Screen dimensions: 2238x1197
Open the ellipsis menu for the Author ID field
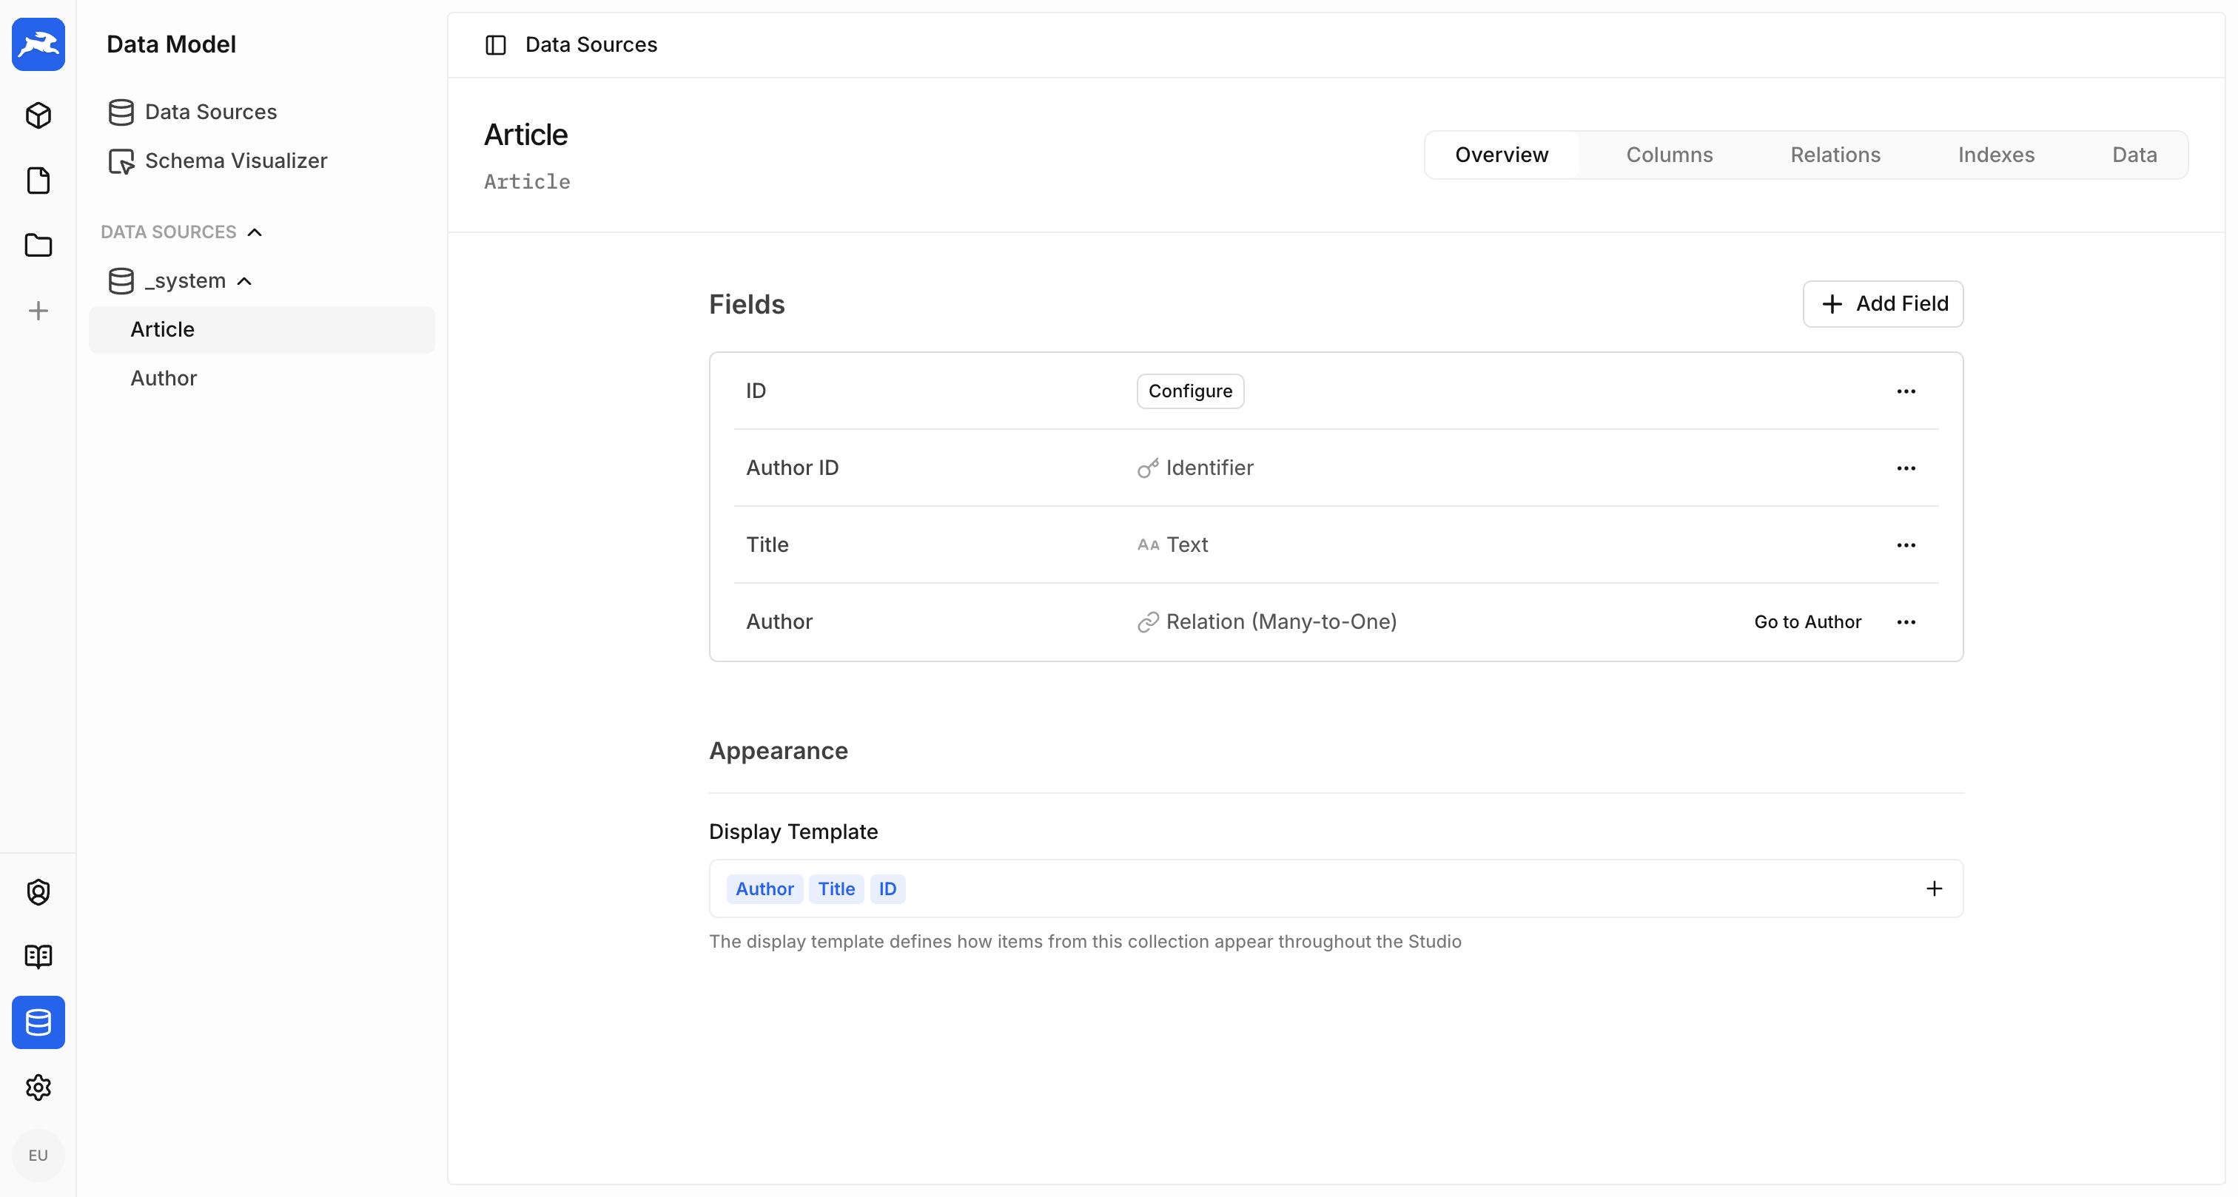tap(1907, 468)
